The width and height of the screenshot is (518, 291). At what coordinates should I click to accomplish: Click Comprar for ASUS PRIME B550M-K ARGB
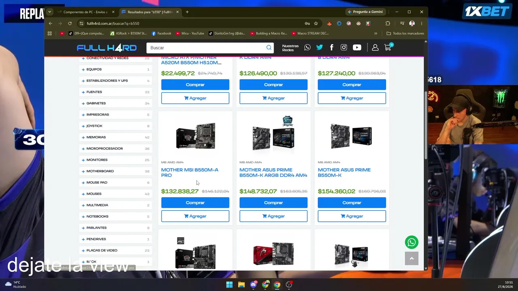click(x=274, y=203)
